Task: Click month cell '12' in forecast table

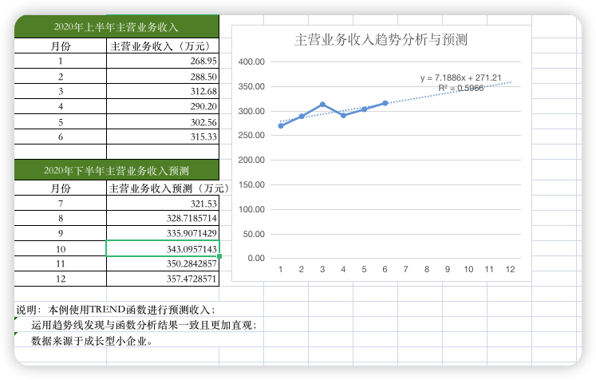Action: (x=61, y=279)
